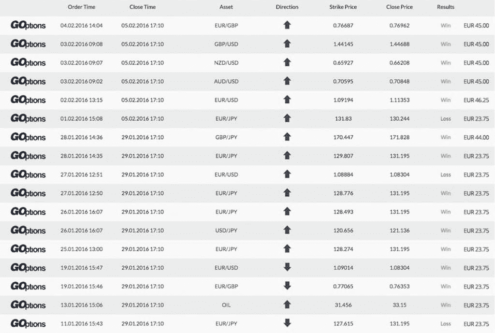Click the Direction column header
Screen dimensions: 495x333
point(287,7)
